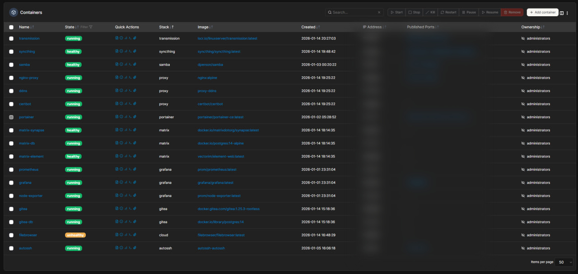The image size is (578, 274).
Task: View logs of the transmission container
Action: 117,38
